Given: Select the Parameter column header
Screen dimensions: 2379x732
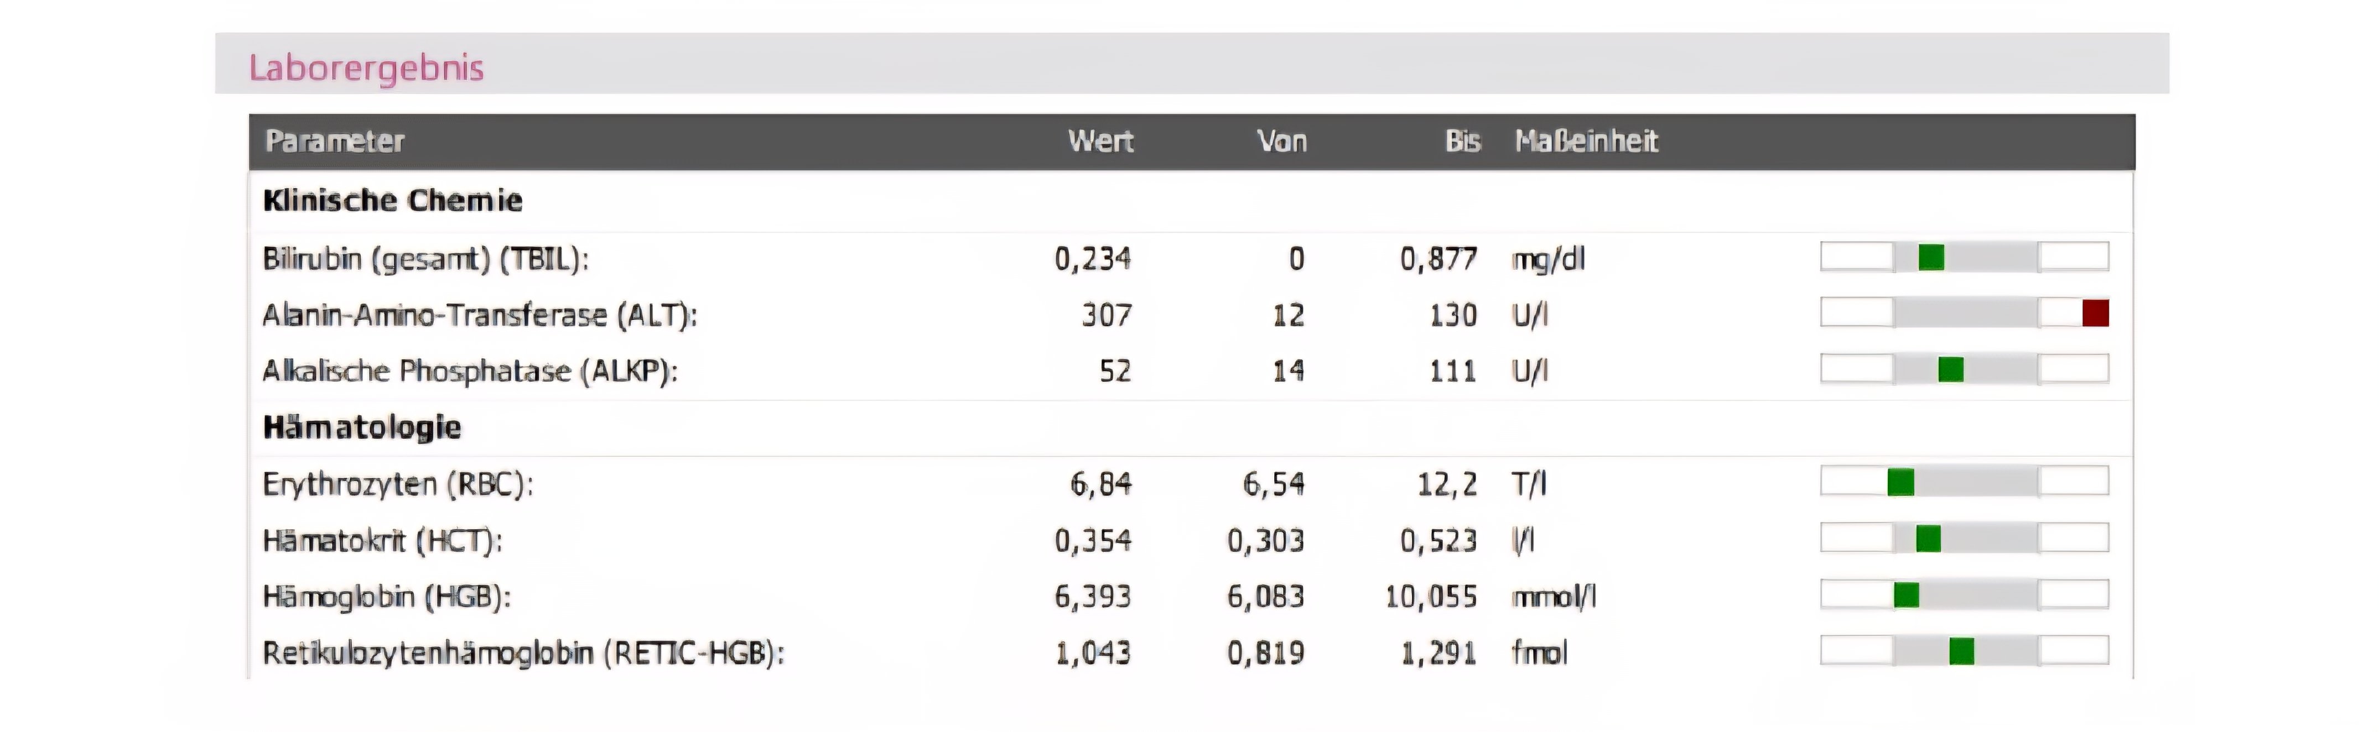Looking at the screenshot, I should (334, 141).
